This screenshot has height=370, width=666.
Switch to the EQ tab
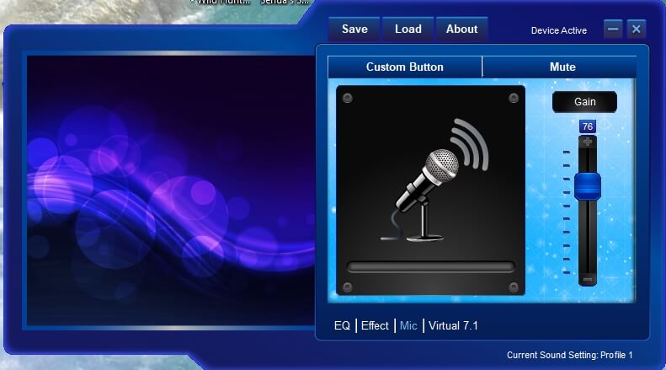point(342,326)
